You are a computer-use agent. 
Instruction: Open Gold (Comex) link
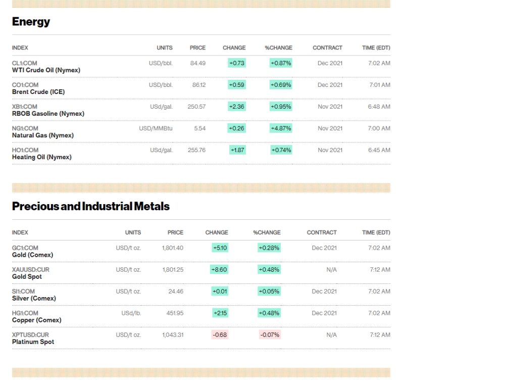tap(32, 255)
